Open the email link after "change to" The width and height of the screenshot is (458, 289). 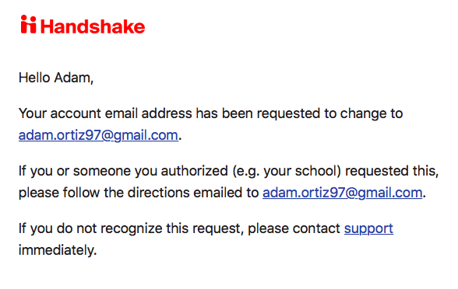[x=98, y=135]
